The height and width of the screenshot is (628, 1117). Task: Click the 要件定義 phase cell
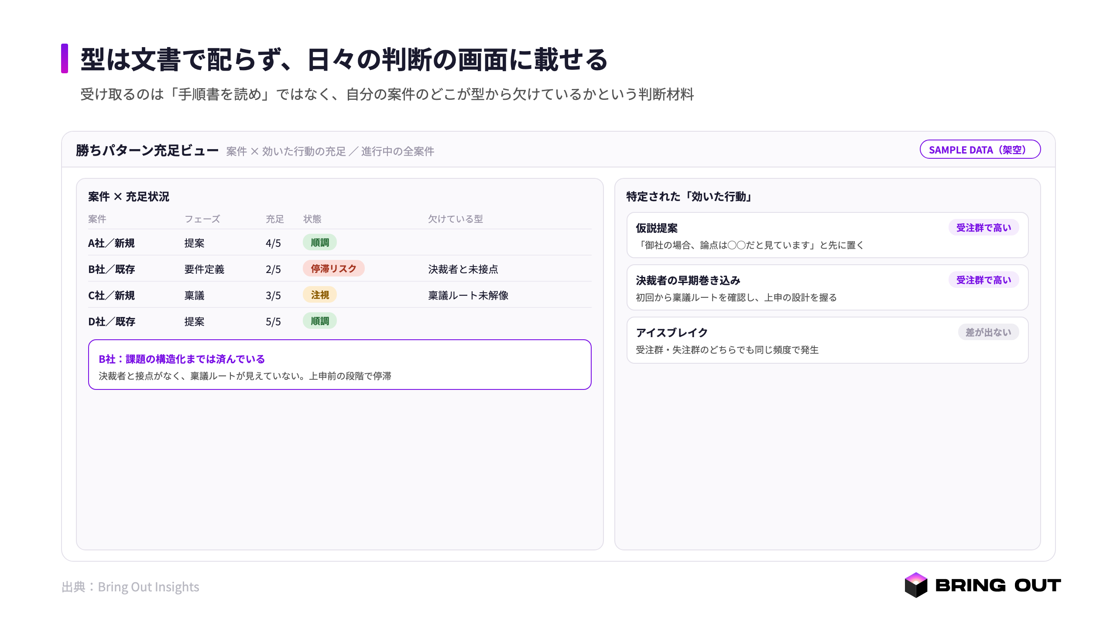click(204, 269)
